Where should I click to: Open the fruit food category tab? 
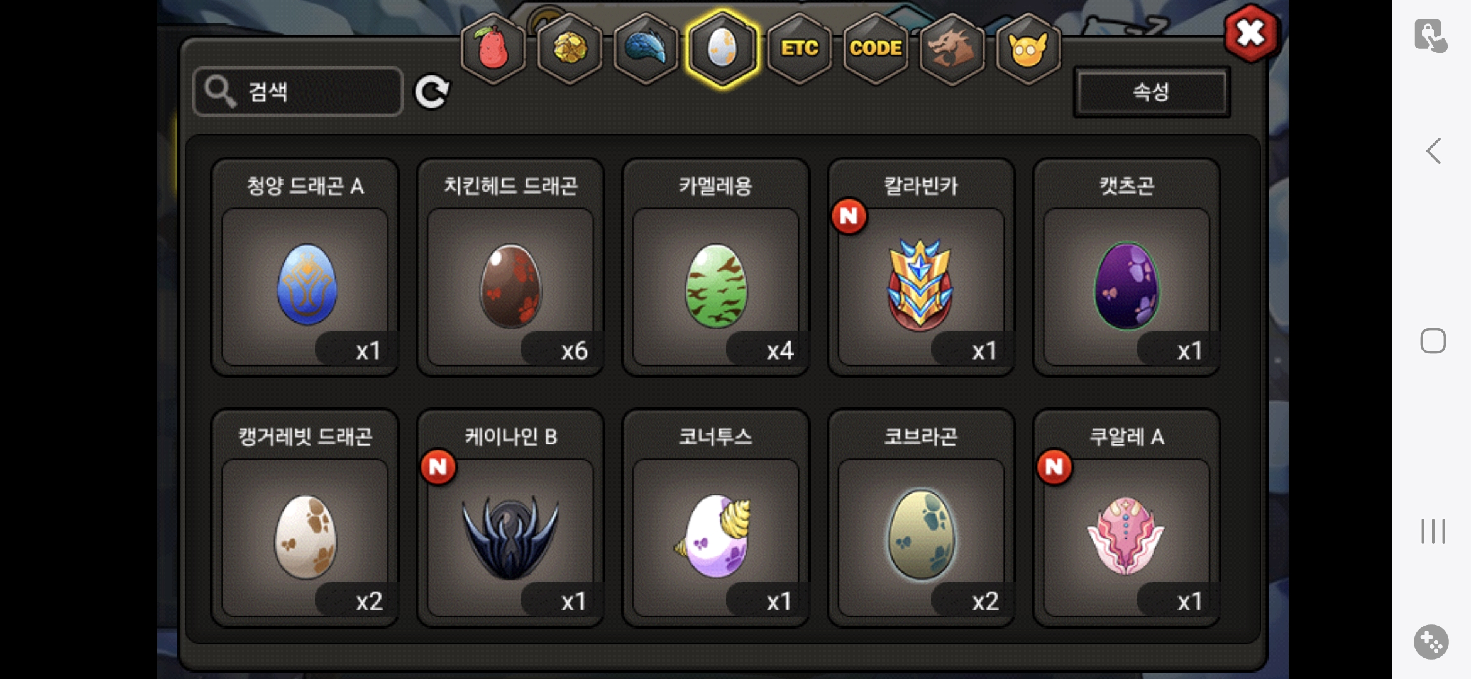493,48
